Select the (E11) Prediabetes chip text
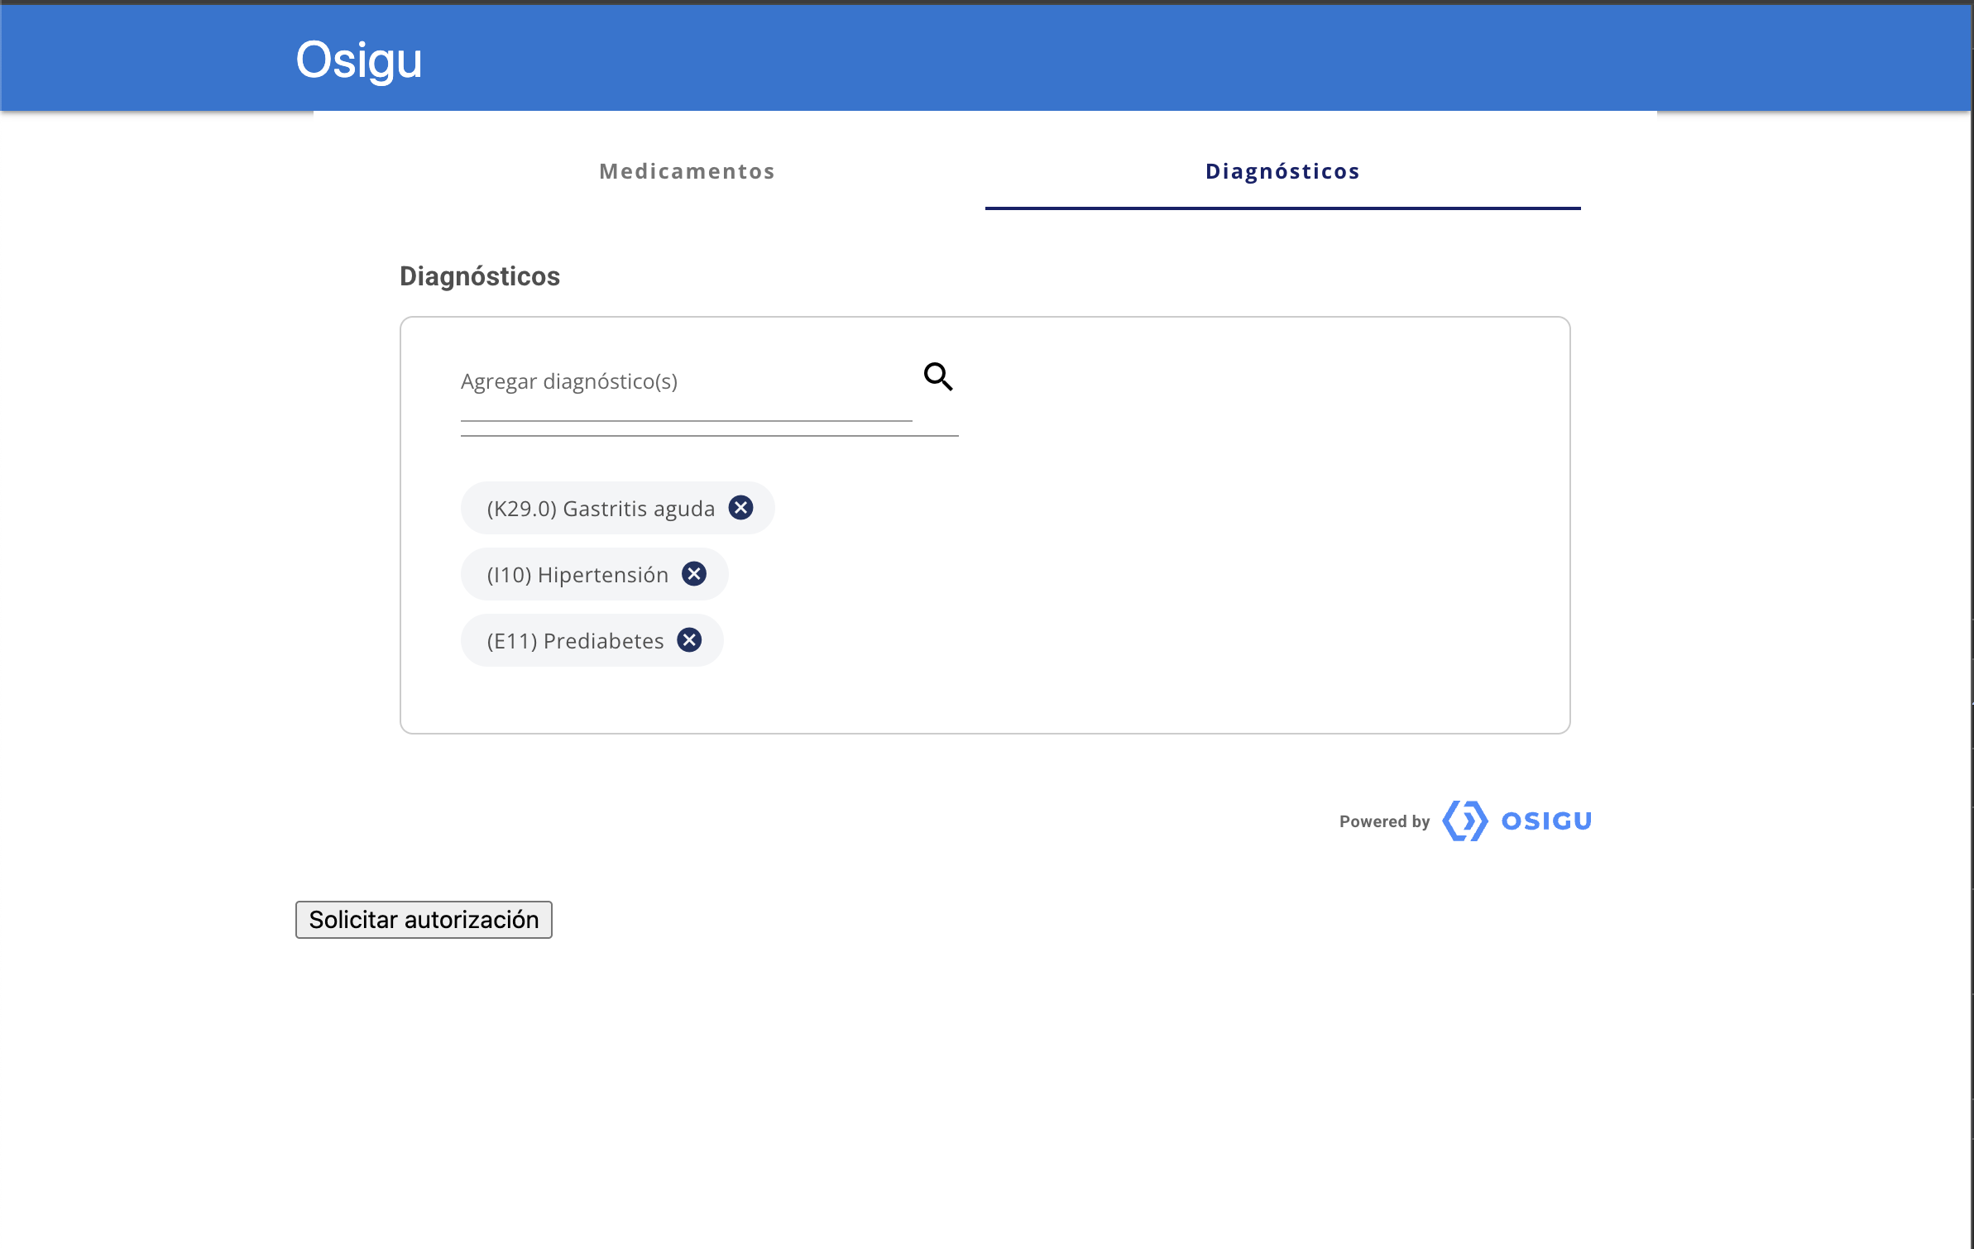This screenshot has width=1974, height=1249. (x=575, y=640)
